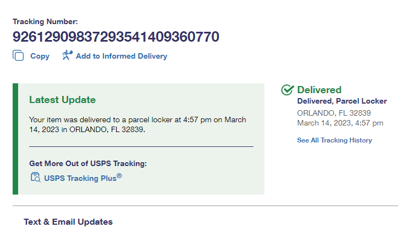Viewport: 398px width, 228px height.
Task: Open See All Tracking History
Action: pyautogui.click(x=334, y=140)
